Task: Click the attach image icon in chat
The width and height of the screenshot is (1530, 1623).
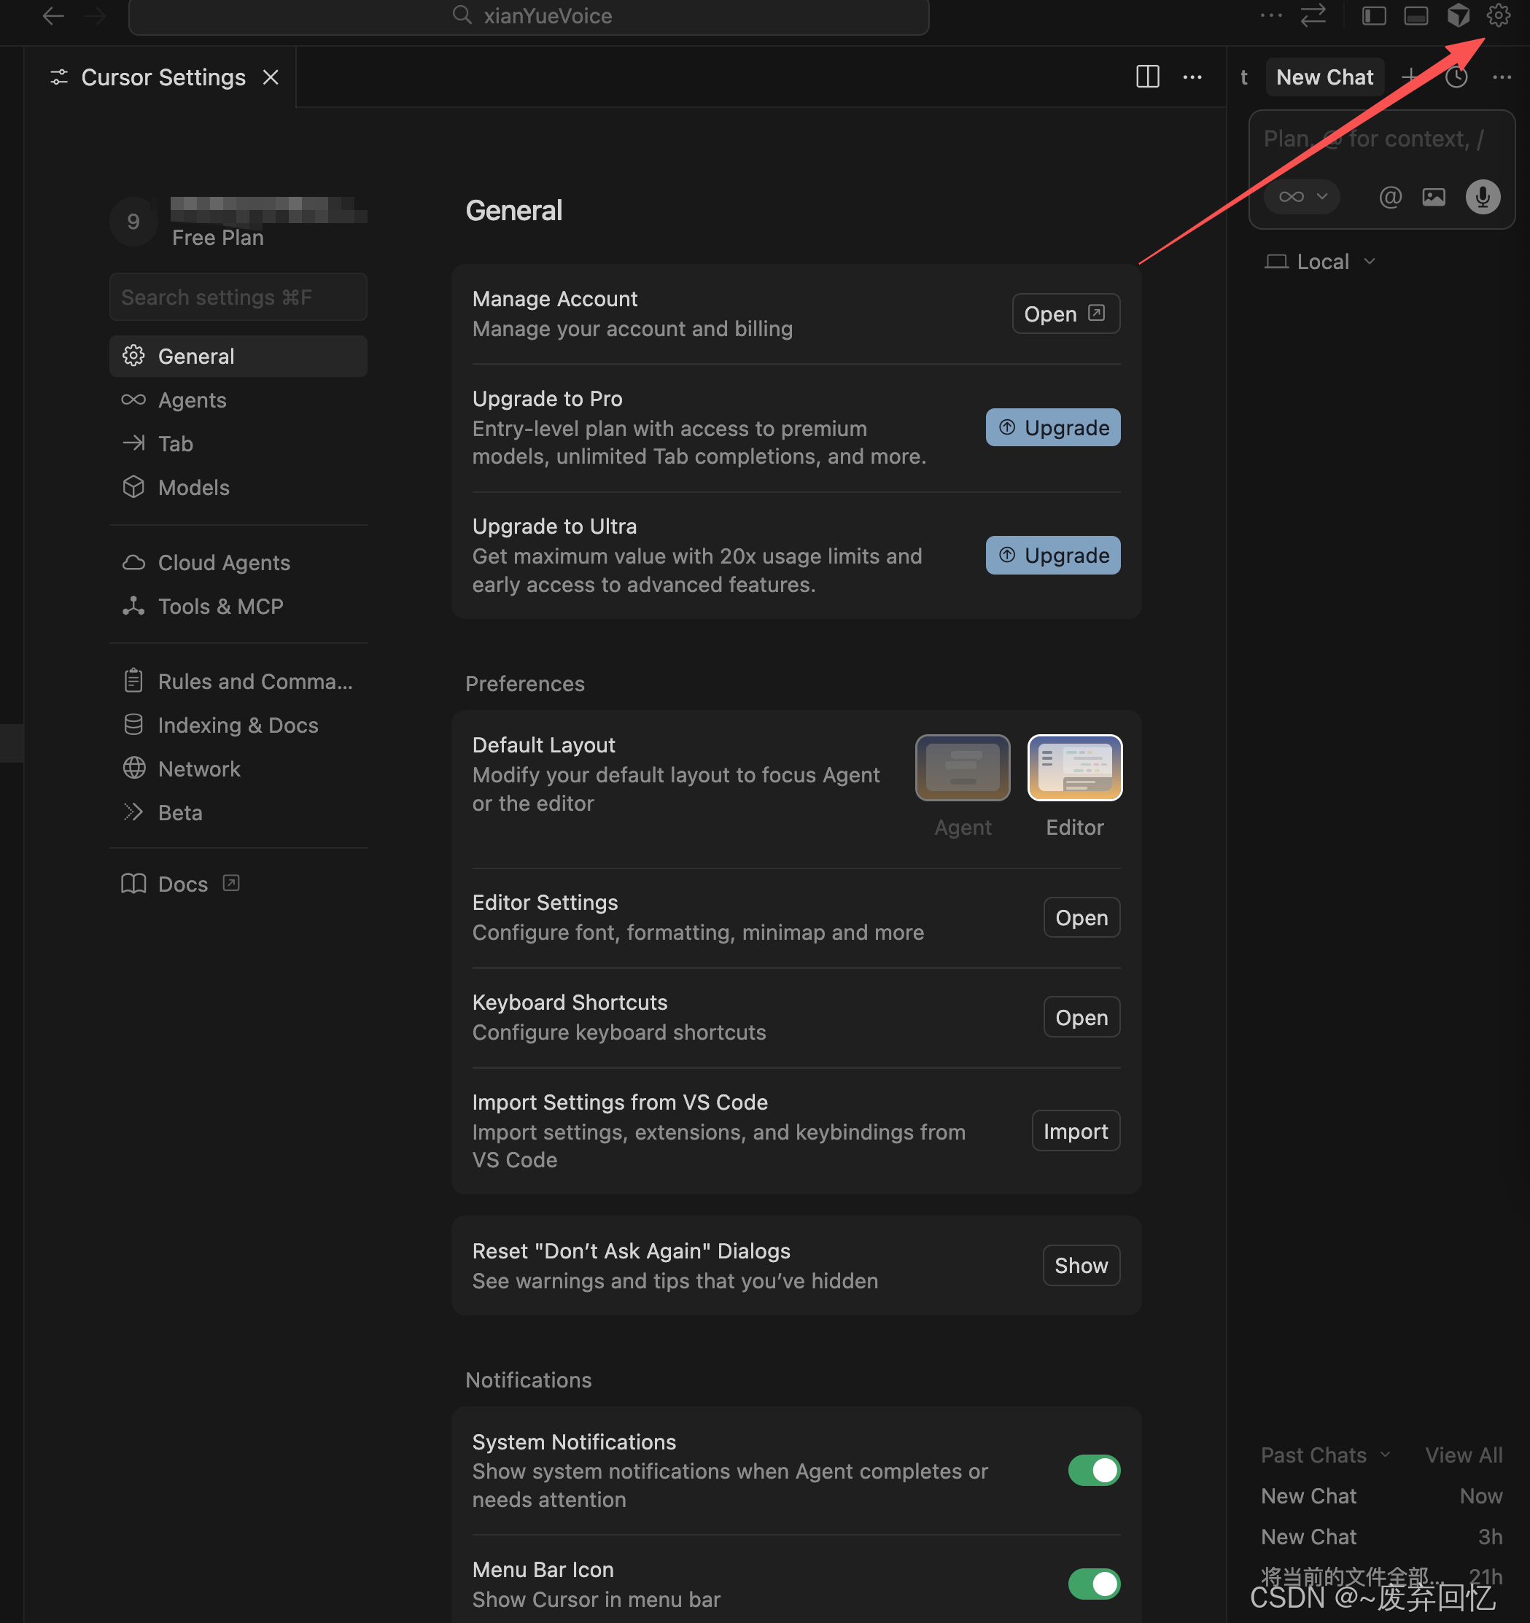Action: (1434, 197)
